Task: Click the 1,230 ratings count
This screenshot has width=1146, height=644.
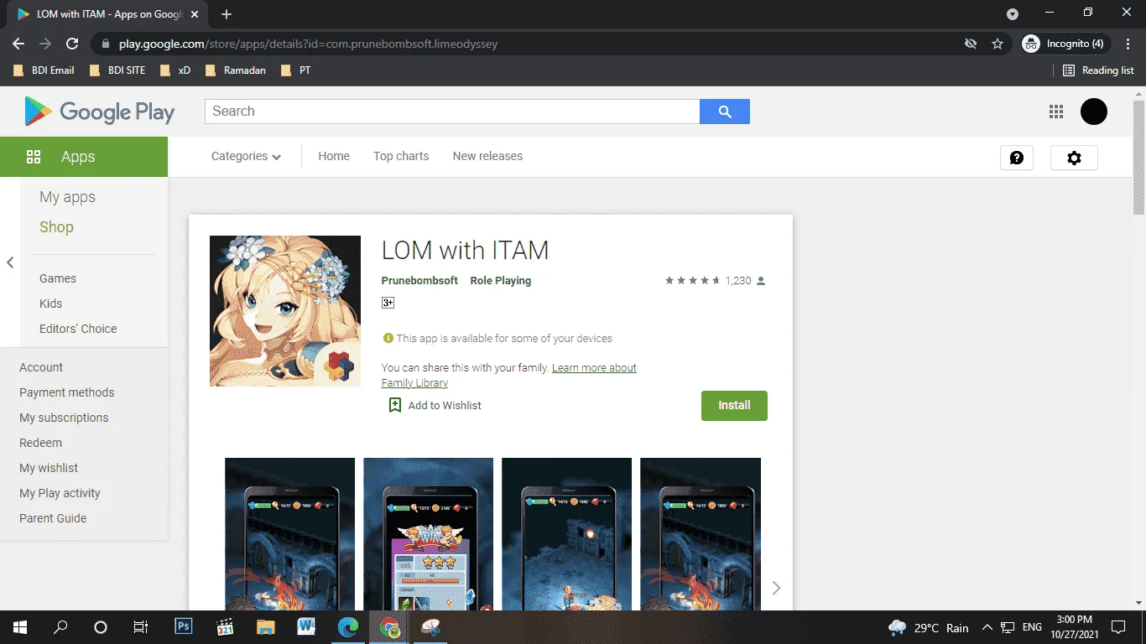Action: click(x=738, y=281)
